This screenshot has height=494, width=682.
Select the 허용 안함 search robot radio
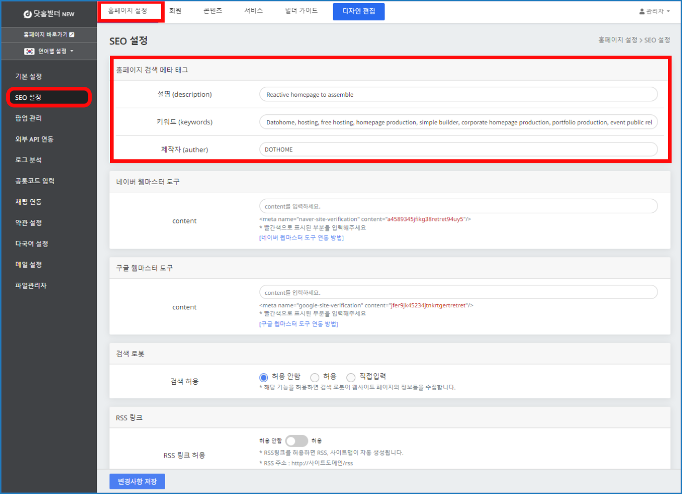pos(264,377)
